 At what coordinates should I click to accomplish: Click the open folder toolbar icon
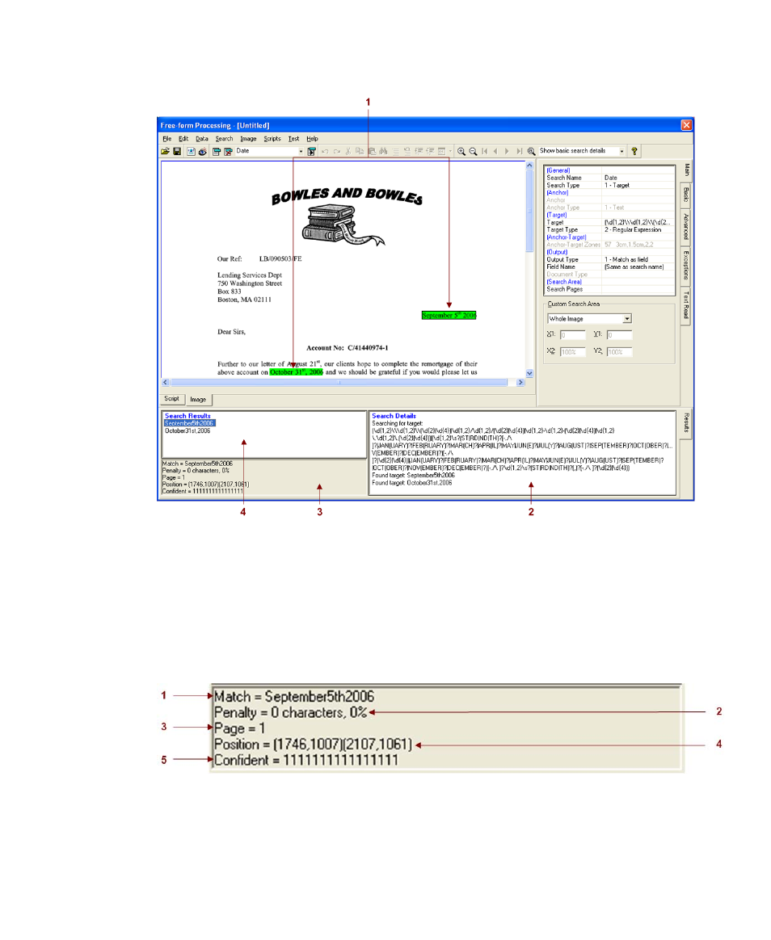click(x=164, y=152)
